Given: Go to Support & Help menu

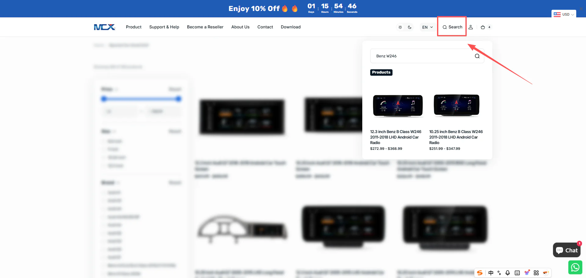Looking at the screenshot, I should click(164, 27).
